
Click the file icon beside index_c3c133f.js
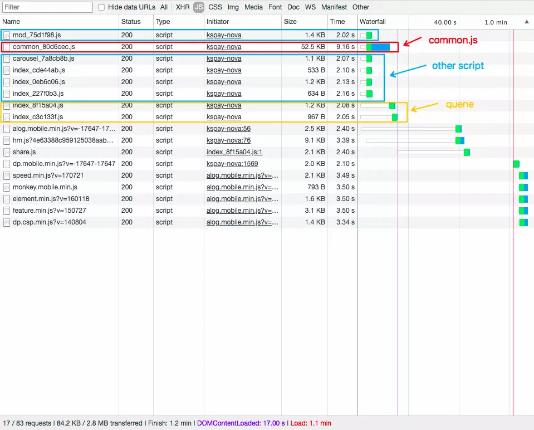coord(7,117)
